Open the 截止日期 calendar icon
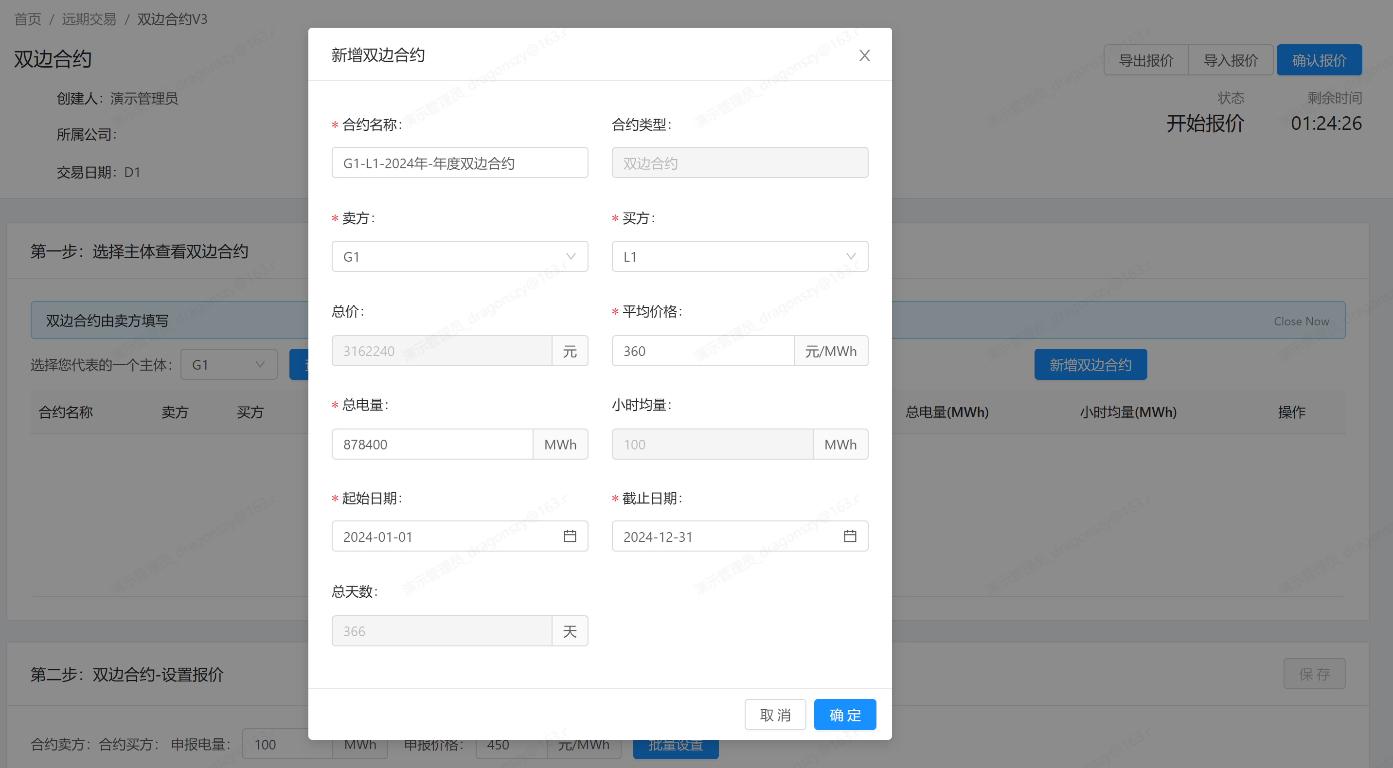1393x768 pixels. coord(850,536)
